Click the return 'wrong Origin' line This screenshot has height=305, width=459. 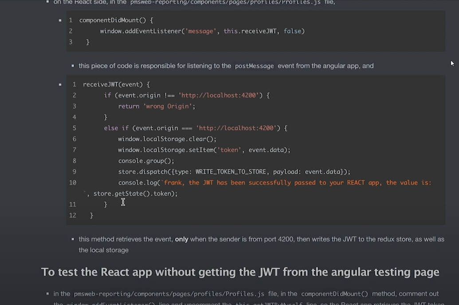[157, 106]
